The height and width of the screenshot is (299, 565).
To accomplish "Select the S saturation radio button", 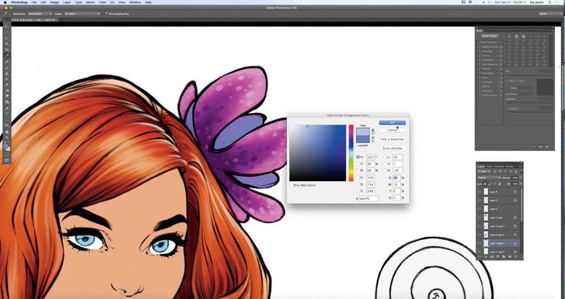I will click(x=358, y=164).
